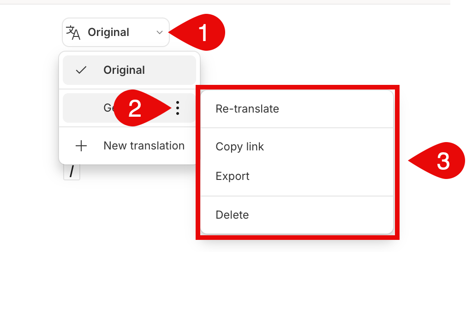466x310 pixels.
Task: Click the dropdown chevron next to Original
Action: 160,32
